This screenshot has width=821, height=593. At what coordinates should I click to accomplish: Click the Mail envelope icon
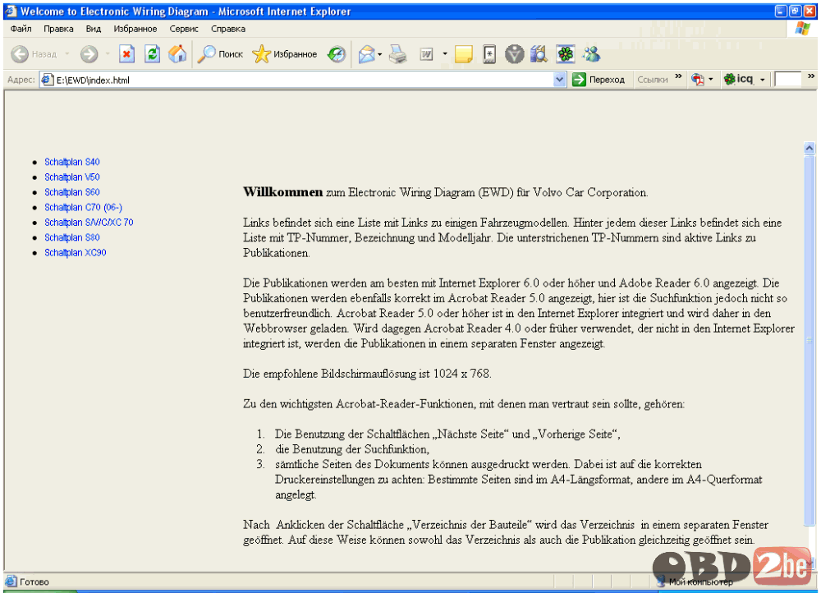click(366, 54)
